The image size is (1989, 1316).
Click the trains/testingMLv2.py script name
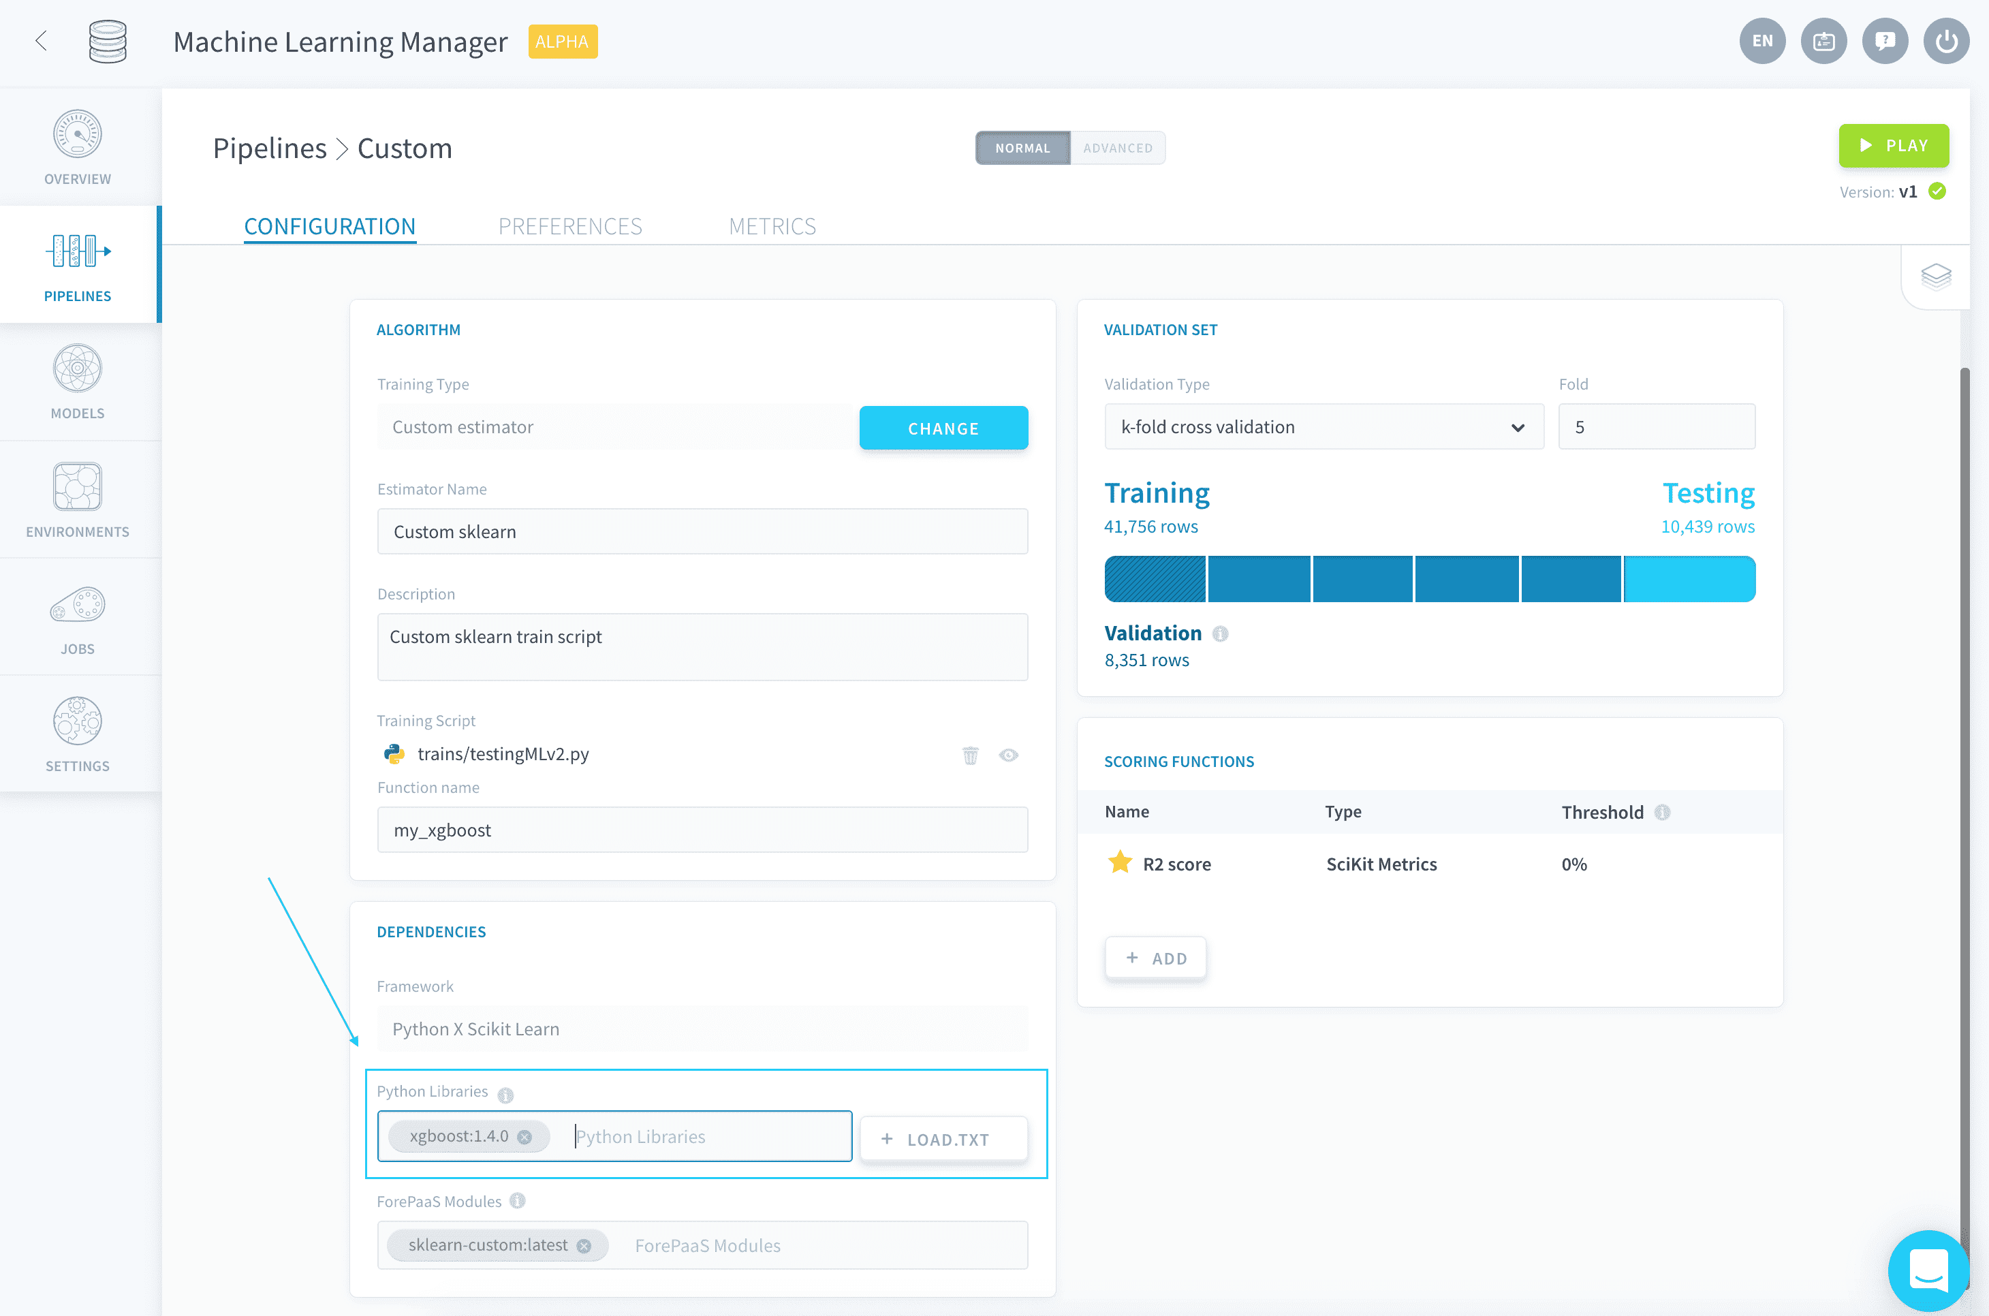pyautogui.click(x=503, y=753)
